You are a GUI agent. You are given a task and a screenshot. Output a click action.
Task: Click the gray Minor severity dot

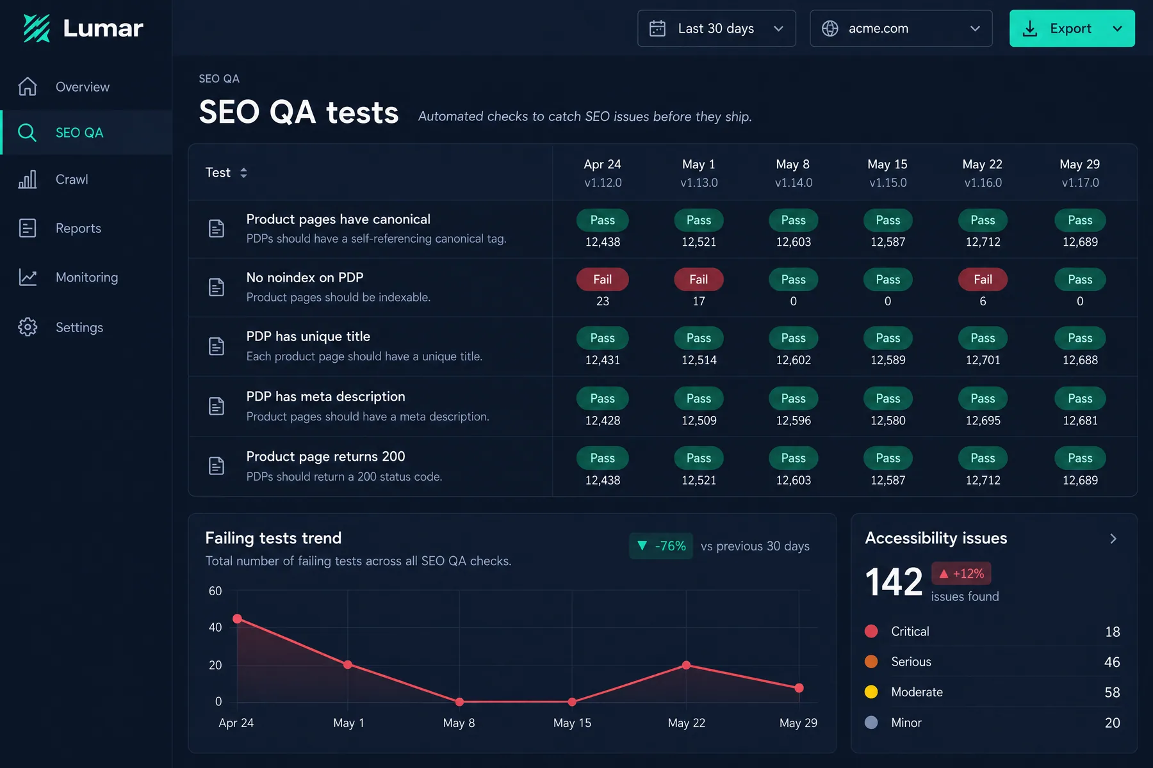coord(871,722)
